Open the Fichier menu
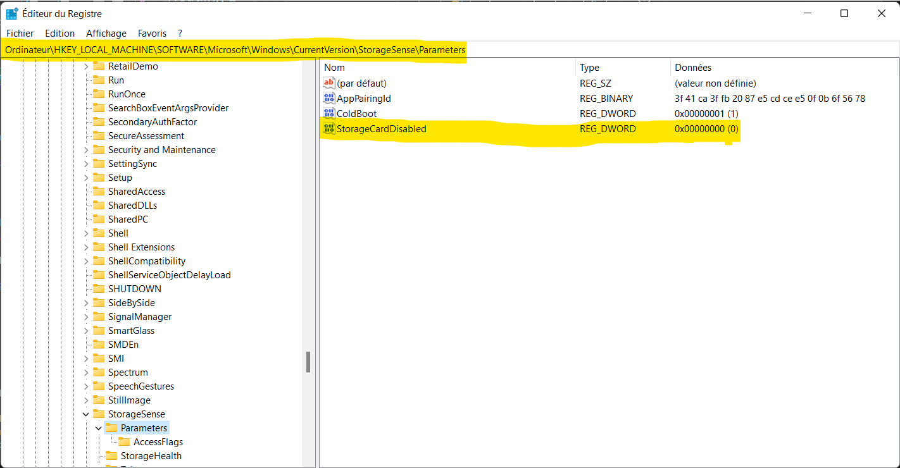900x468 pixels. [x=20, y=33]
